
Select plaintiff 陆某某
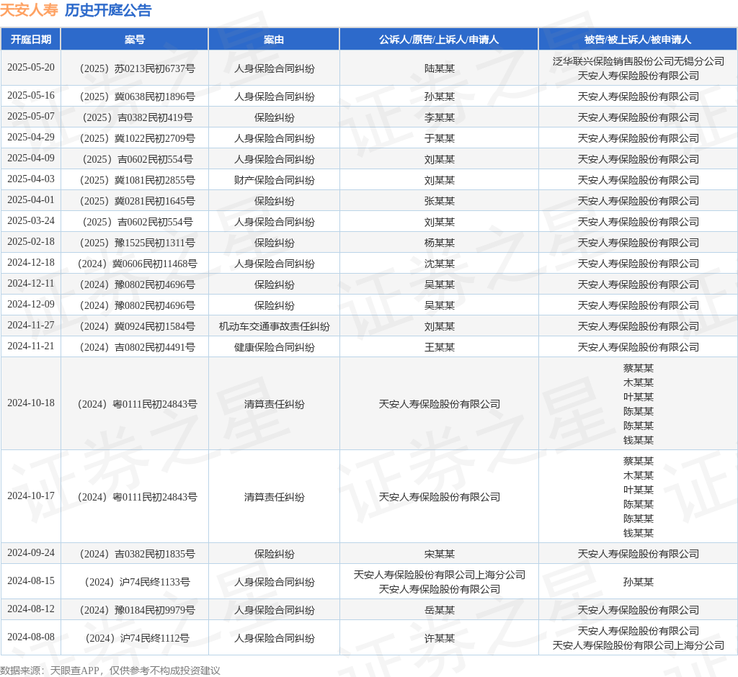(440, 68)
